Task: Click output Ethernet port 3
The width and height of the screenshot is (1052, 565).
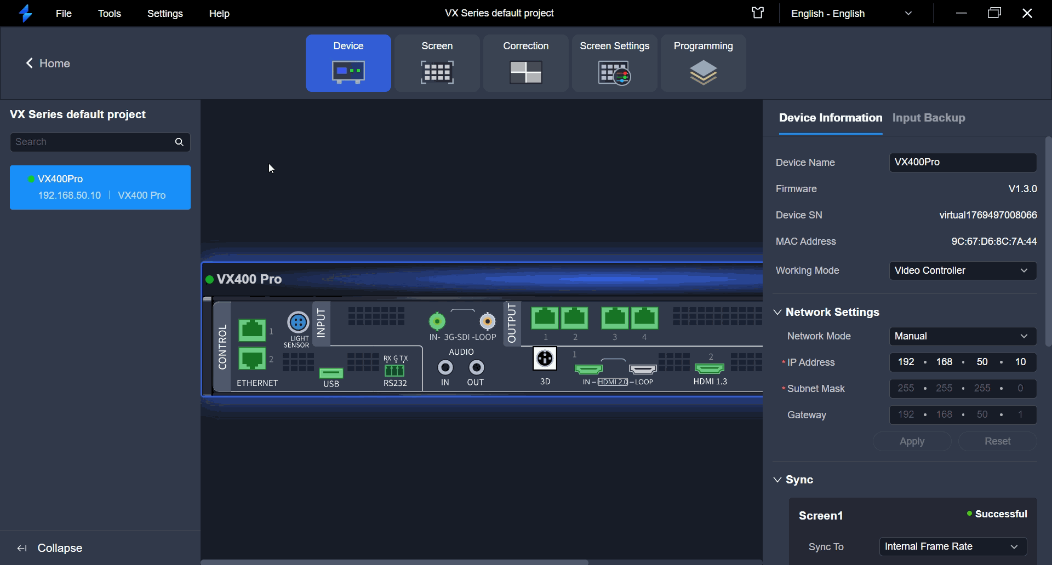Action: coord(615,318)
